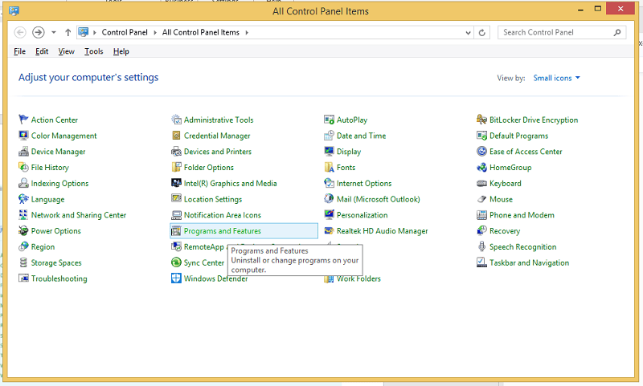Click the Troubleshooting icon
This screenshot has width=643, height=386.
tap(23, 278)
